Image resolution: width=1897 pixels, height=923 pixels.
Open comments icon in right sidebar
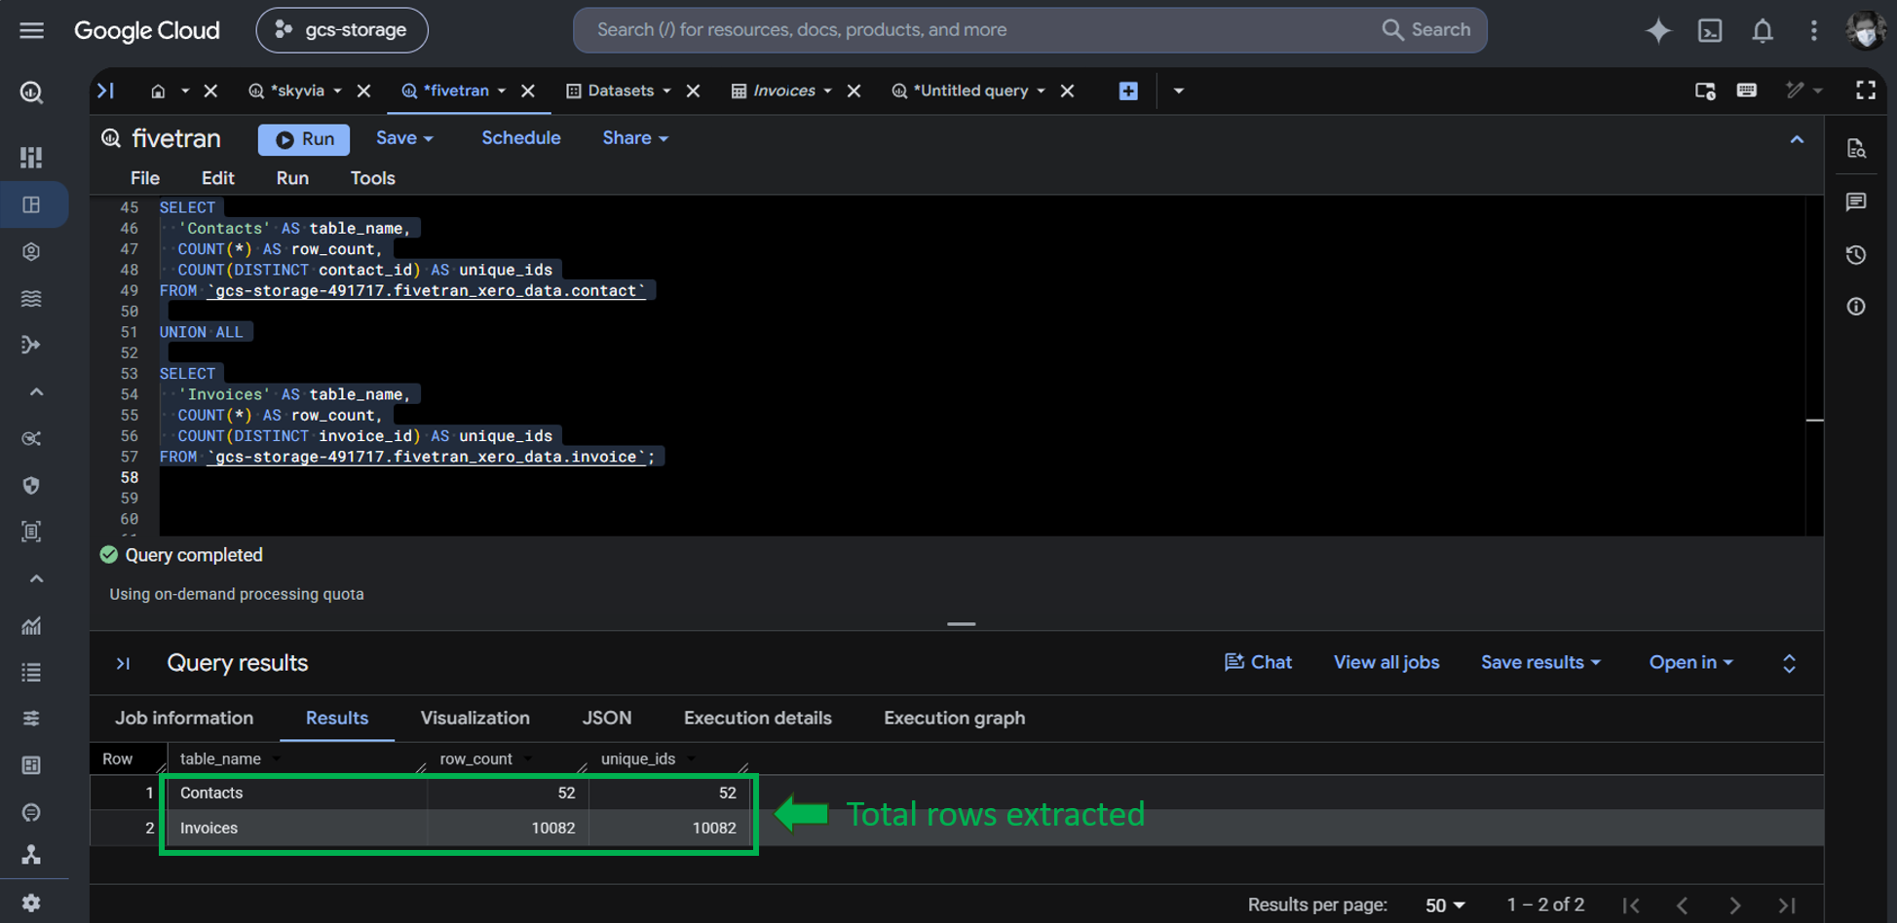1856,202
